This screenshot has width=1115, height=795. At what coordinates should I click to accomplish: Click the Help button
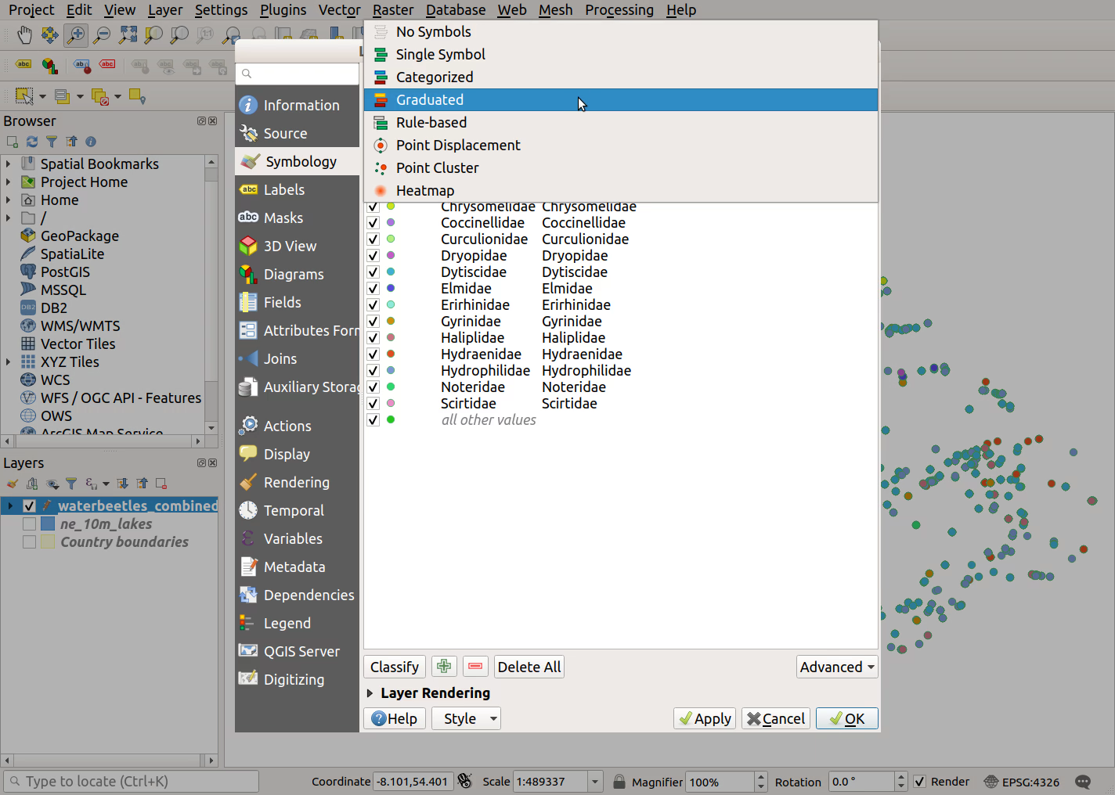395,718
